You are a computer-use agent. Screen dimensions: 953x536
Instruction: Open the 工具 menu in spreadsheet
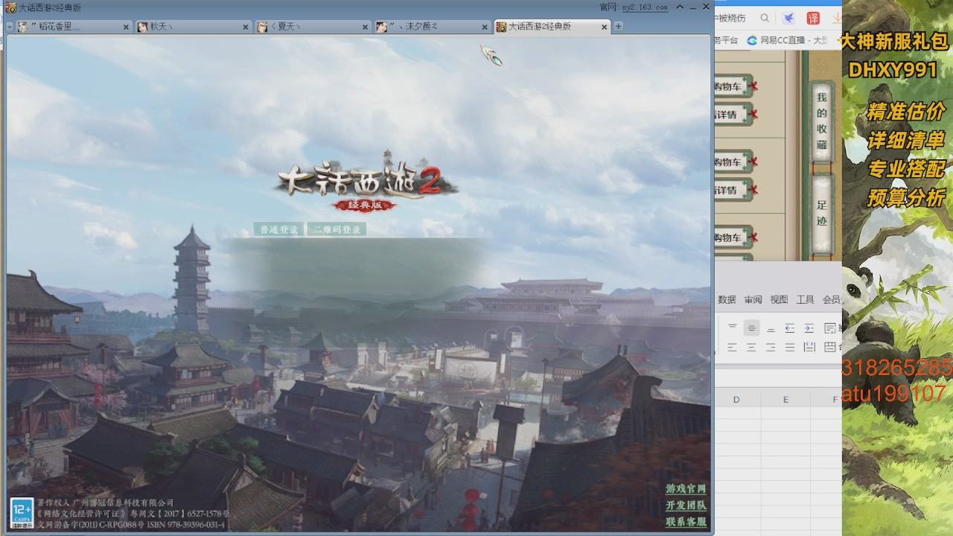806,300
